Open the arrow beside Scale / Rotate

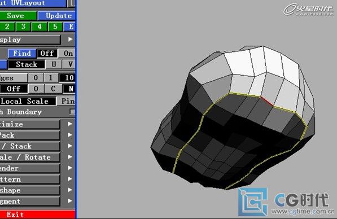tap(70, 157)
